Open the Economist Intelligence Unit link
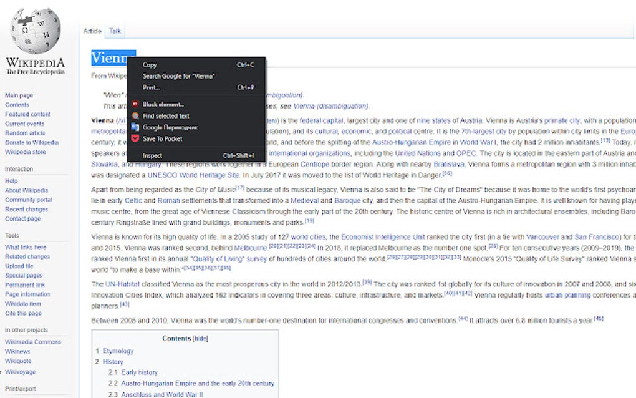This screenshot has width=636, height=398. pos(383,237)
